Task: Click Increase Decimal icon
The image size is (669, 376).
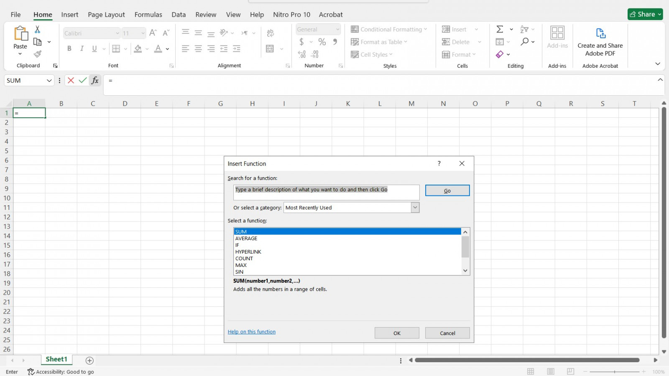Action: pos(302,54)
